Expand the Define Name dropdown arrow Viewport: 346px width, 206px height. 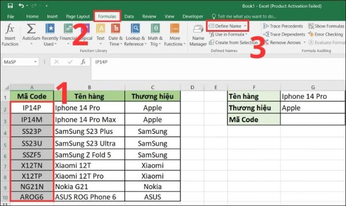(x=245, y=26)
